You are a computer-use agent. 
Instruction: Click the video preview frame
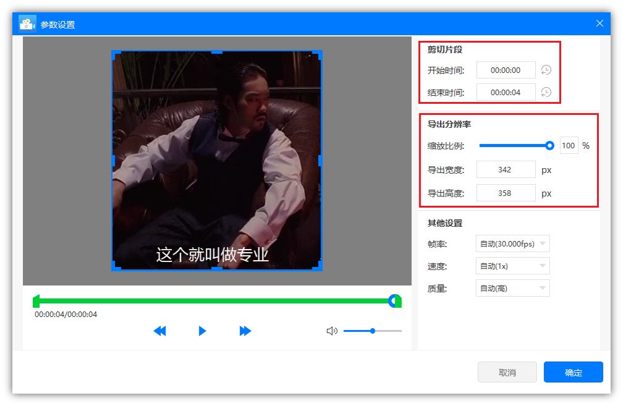pos(217,161)
